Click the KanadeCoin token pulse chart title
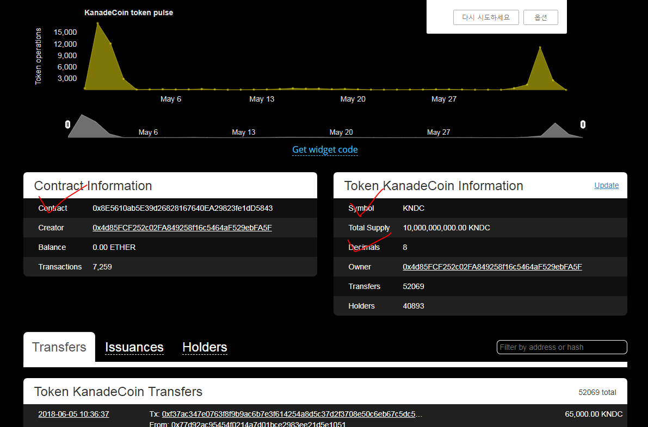Screen dimensions: 648x427 128,13
